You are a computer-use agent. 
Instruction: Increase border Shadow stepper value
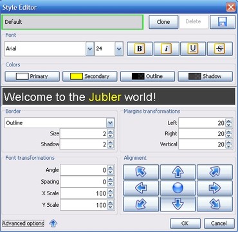[x=111, y=142]
